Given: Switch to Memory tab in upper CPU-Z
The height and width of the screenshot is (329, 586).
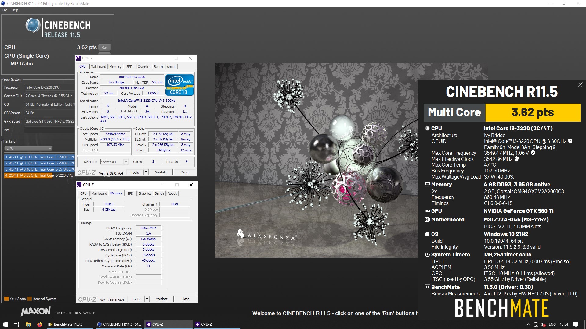Looking at the screenshot, I should pyautogui.click(x=115, y=67).
